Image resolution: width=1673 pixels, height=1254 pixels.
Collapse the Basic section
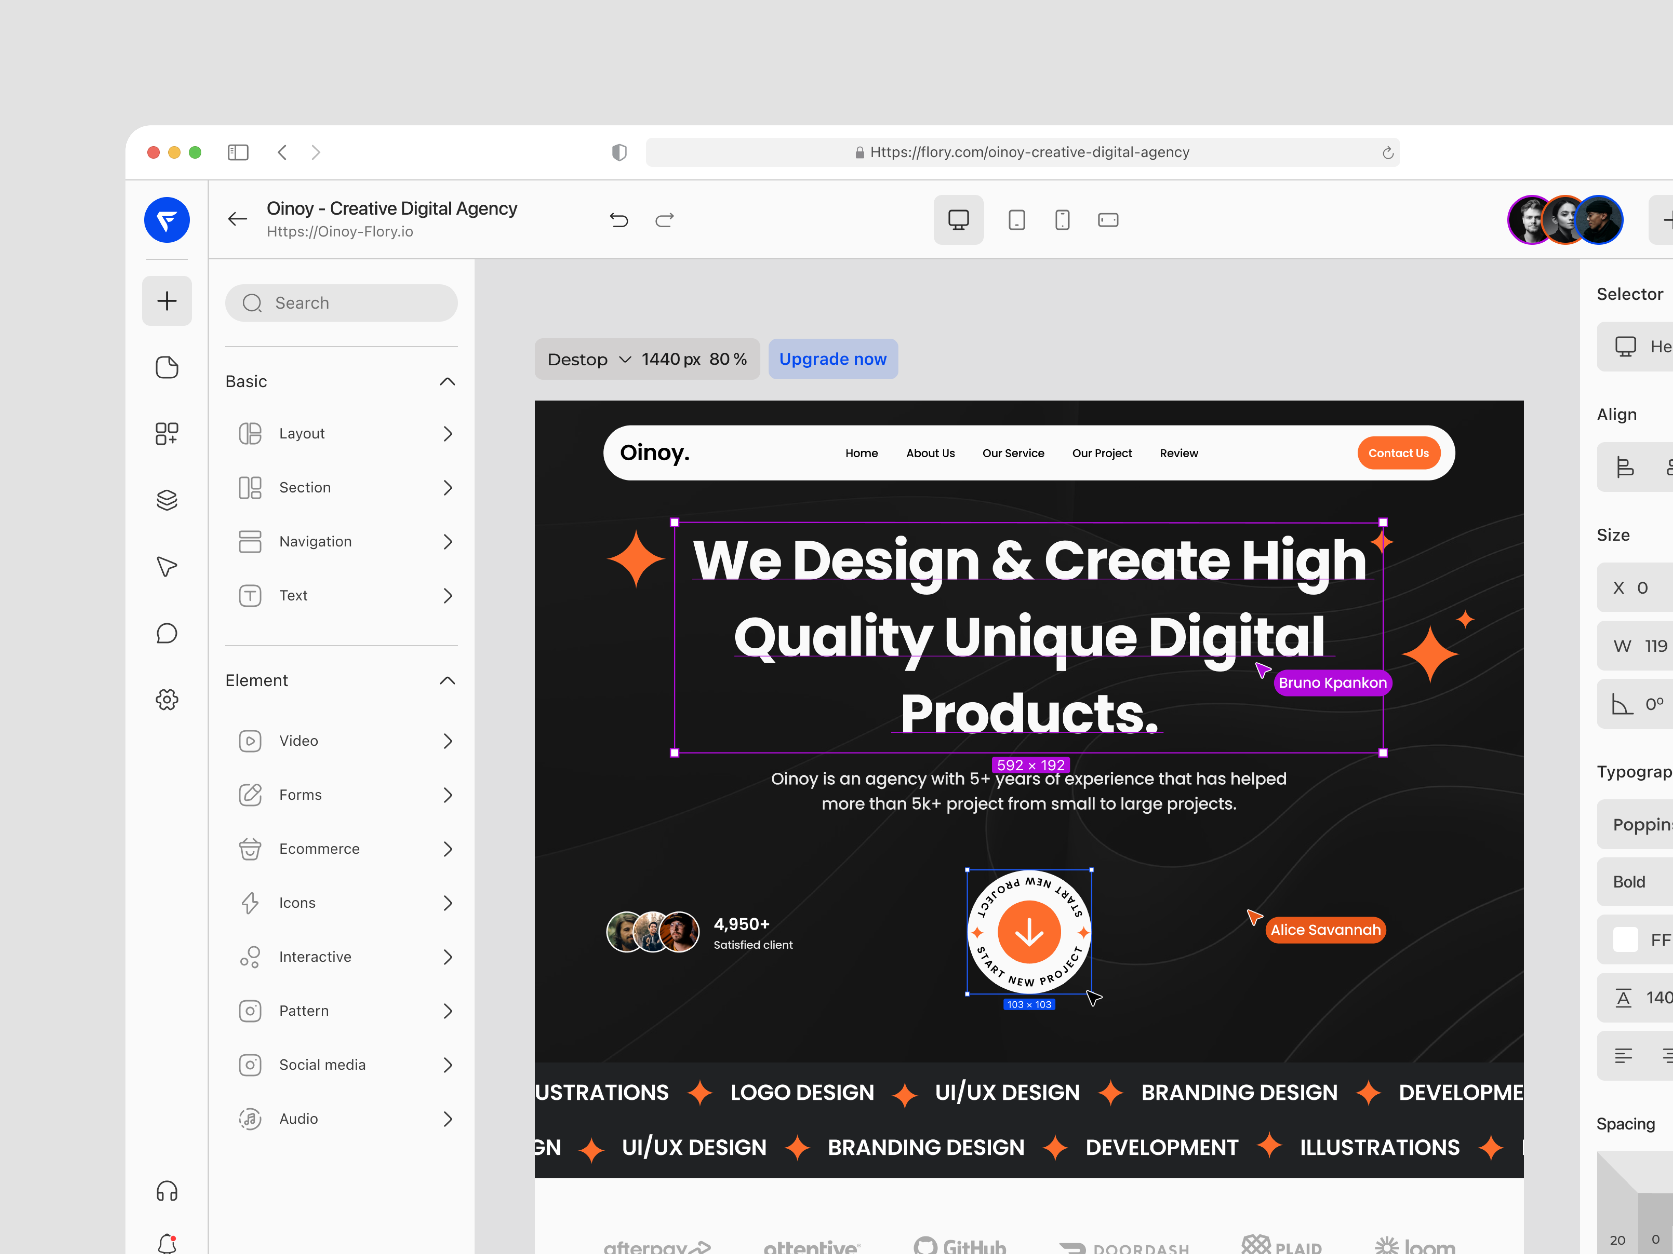pyautogui.click(x=447, y=382)
